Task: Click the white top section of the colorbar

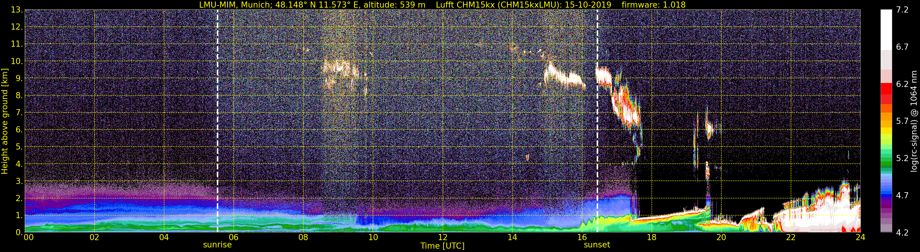Action: tap(886, 29)
